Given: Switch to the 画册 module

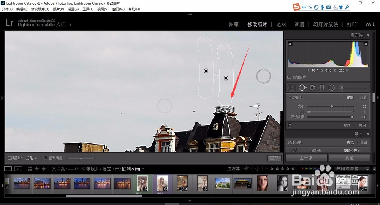Looking at the screenshot, I should (x=299, y=24).
